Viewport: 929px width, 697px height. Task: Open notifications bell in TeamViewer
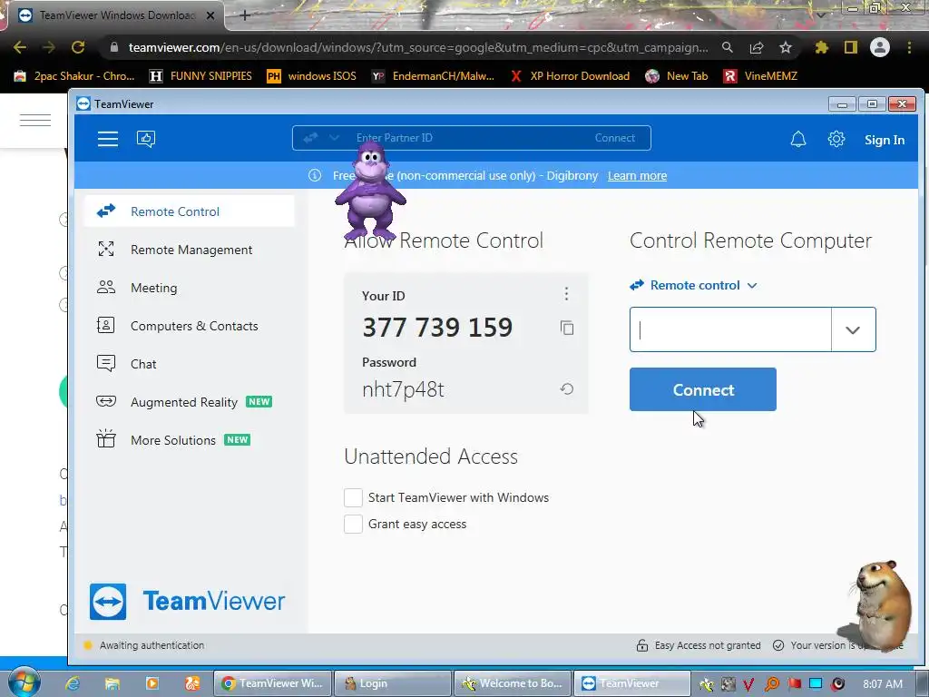pos(798,139)
